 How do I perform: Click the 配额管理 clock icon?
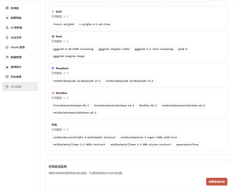pyautogui.click(x=7, y=57)
